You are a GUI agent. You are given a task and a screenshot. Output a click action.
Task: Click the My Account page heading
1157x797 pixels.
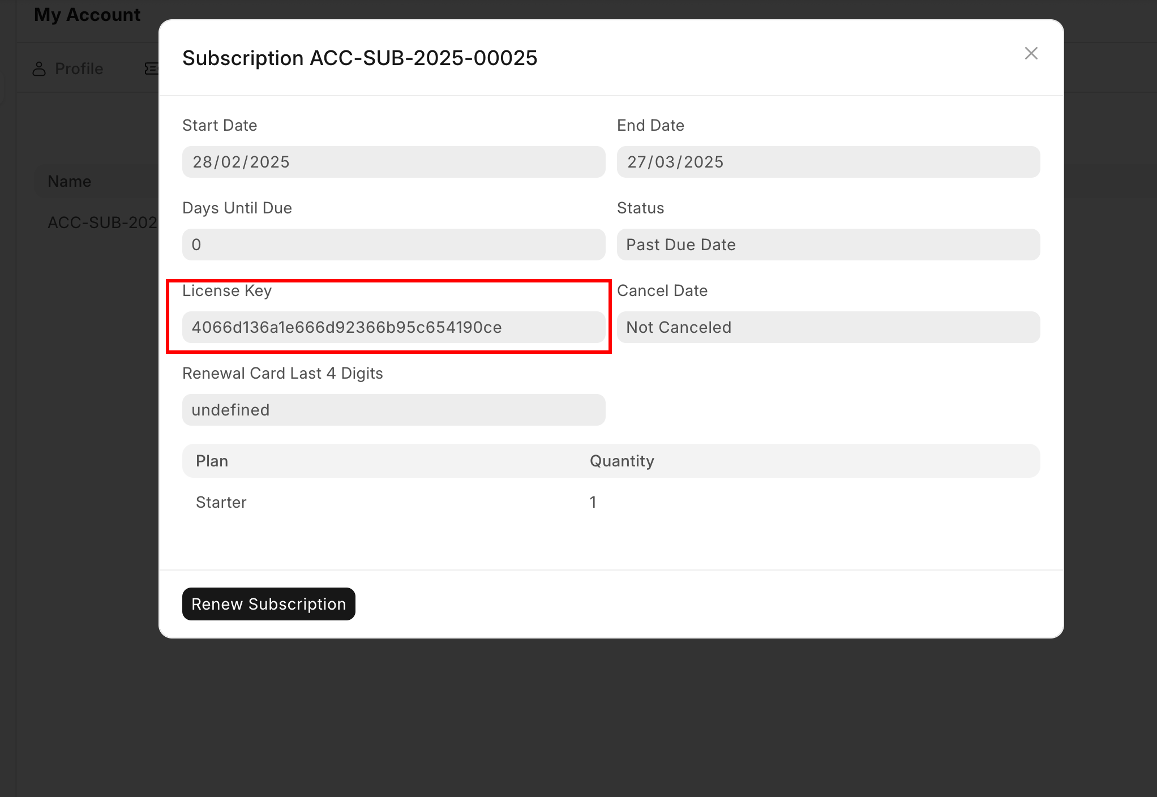point(87,15)
